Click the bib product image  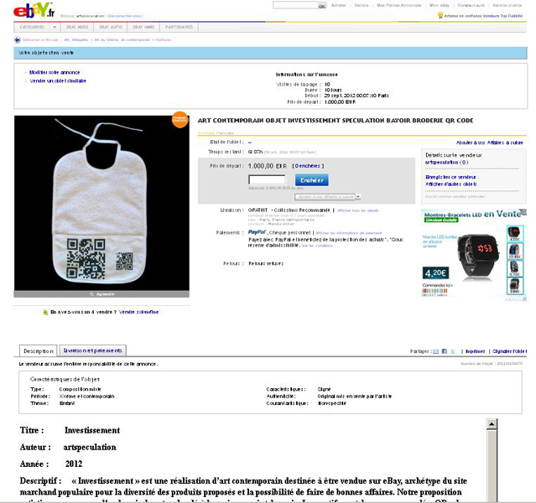tap(101, 203)
